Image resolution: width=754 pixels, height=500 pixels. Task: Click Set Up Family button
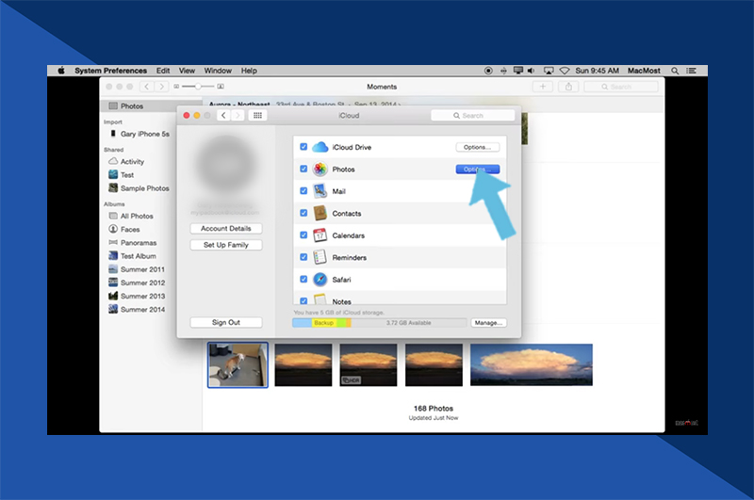pos(226,245)
